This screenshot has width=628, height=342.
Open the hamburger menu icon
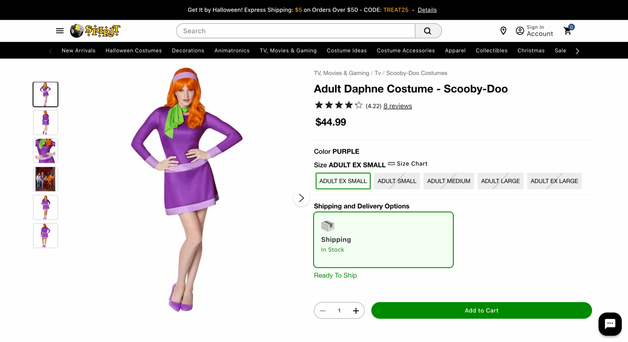tap(60, 31)
